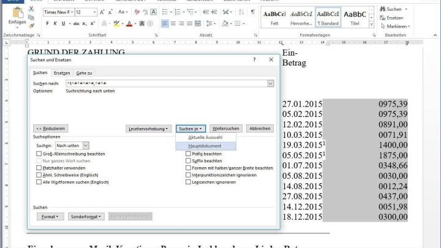This screenshot has height=248, width=441.
Task: Click the character border A icon
Action: coord(153,12)
